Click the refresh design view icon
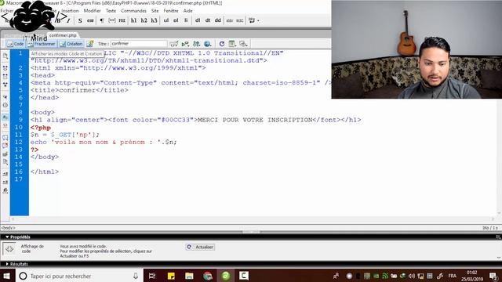This screenshot has height=282, width=502. coord(221,44)
